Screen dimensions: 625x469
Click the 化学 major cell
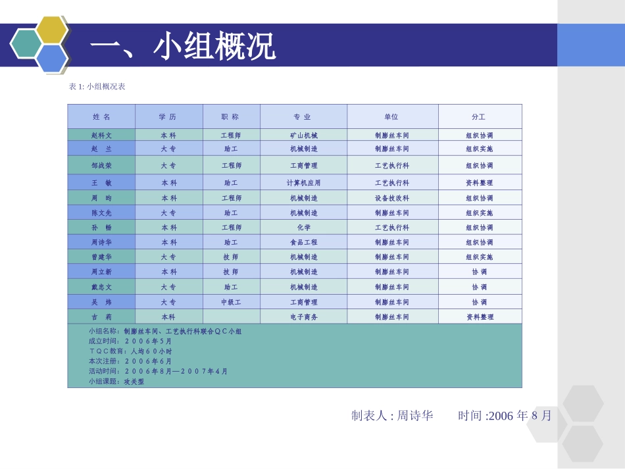tap(304, 228)
